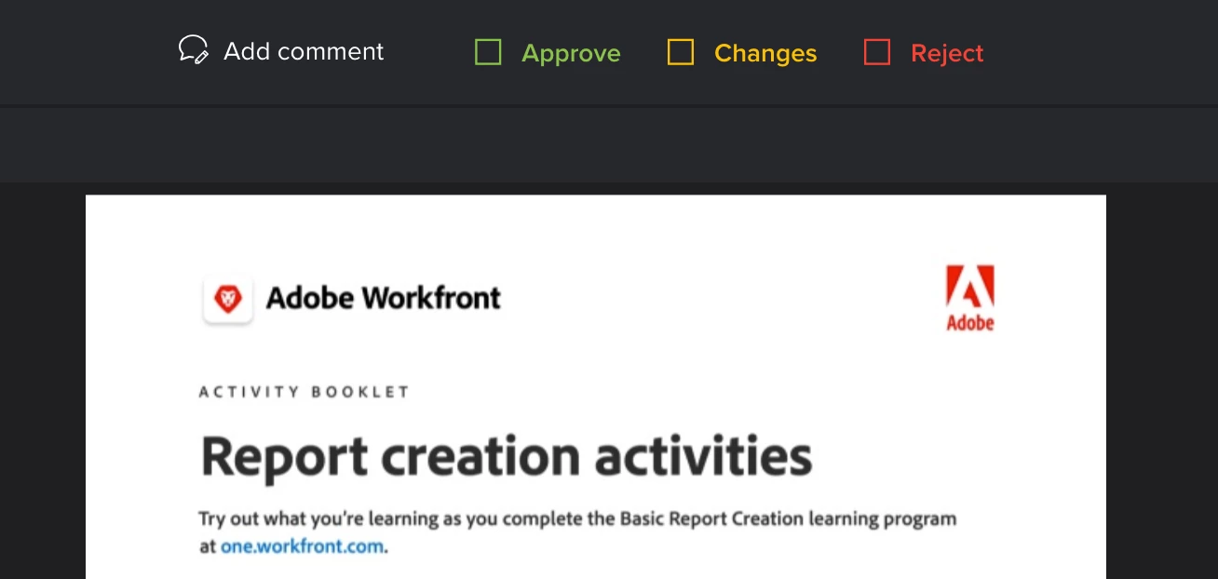Click the empty dark bar below the toolbar
The width and height of the screenshot is (1218, 579).
point(609,145)
